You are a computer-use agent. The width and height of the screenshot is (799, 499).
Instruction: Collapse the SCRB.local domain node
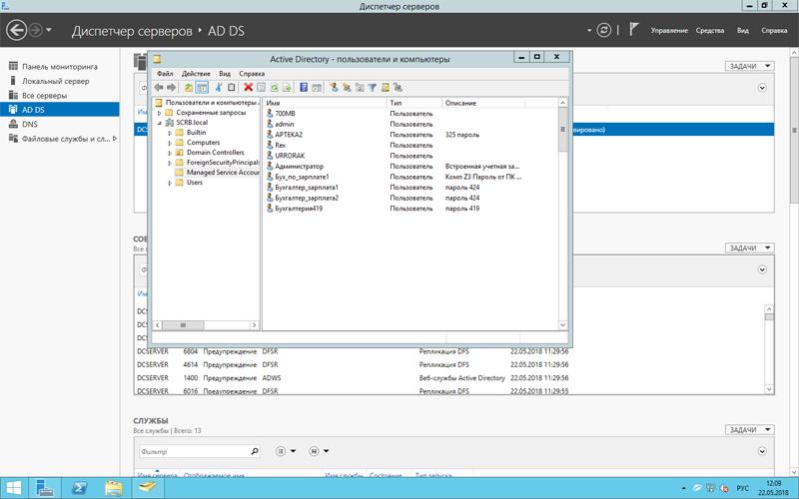coord(159,123)
